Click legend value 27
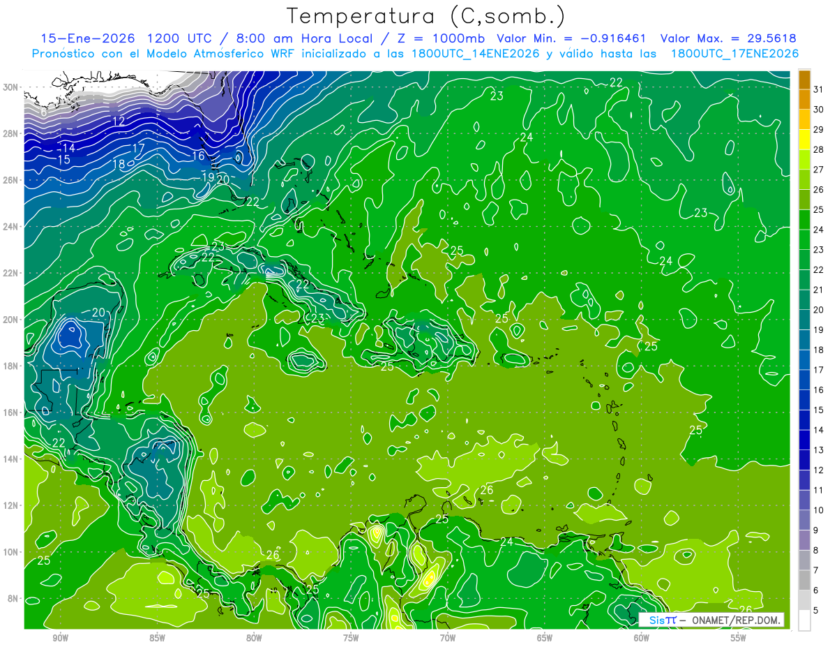The height and width of the screenshot is (647, 837). point(818,170)
